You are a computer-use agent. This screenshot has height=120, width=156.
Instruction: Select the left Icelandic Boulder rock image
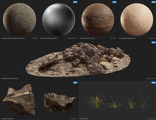[19, 100]
